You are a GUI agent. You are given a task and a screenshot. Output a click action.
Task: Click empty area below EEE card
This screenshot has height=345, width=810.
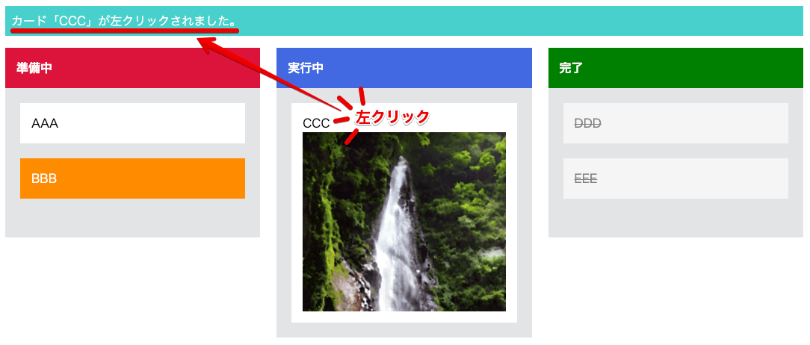[x=675, y=218]
